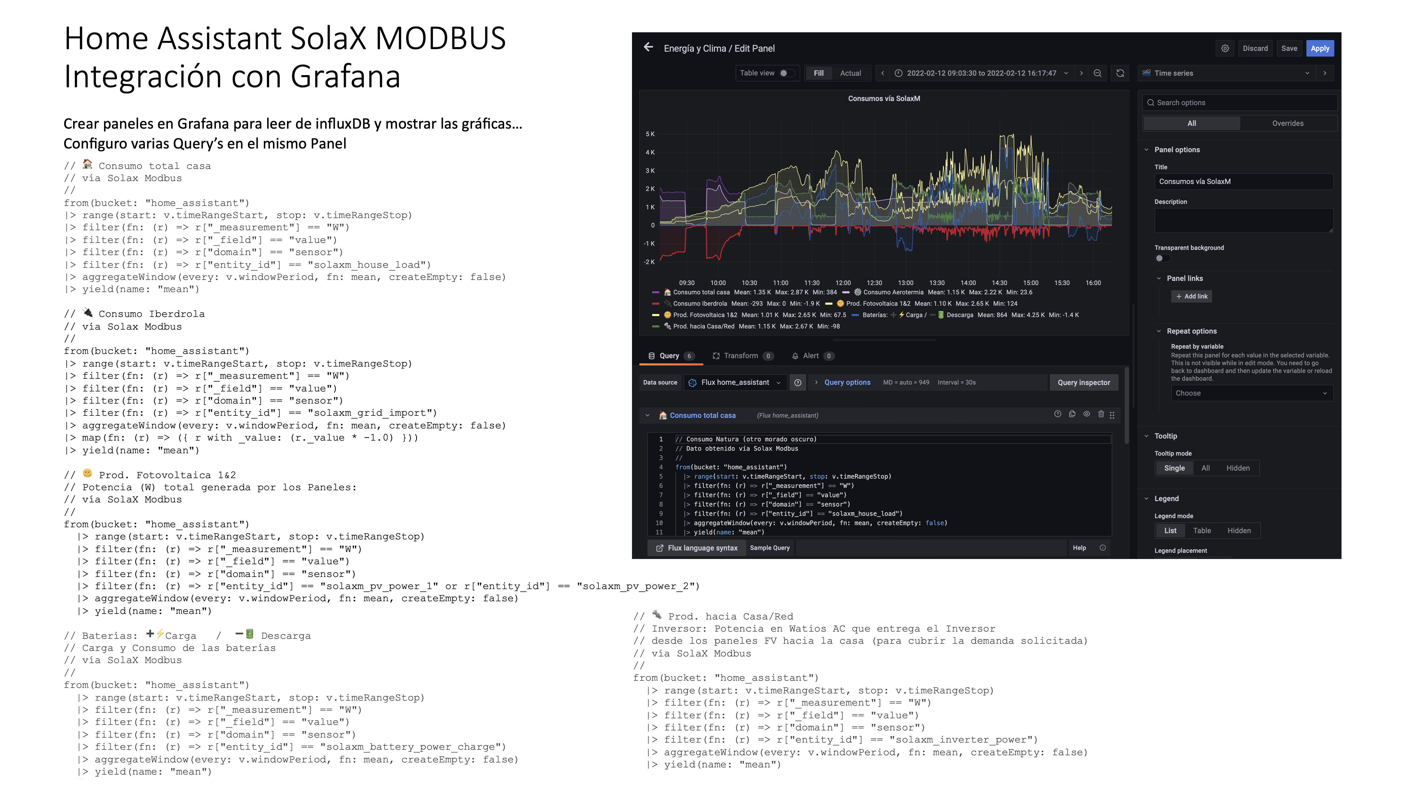Screen dimensions: 1413x795
Task: Select the All options tab
Action: click(x=1191, y=123)
